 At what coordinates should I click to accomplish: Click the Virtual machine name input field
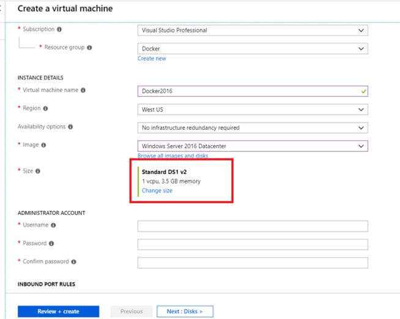(253, 91)
